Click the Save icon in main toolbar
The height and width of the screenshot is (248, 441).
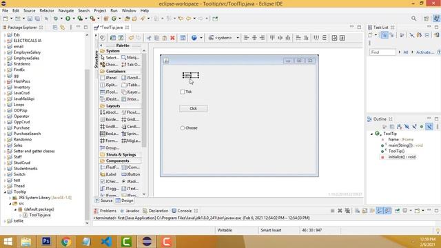pos(30,19)
